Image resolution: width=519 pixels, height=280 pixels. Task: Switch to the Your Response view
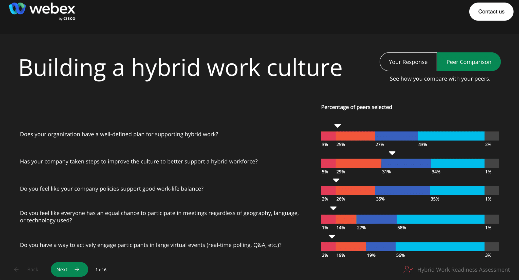click(408, 62)
